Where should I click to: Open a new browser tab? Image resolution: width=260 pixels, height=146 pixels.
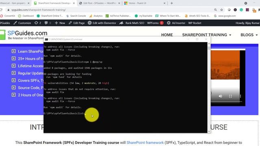click(171, 3)
